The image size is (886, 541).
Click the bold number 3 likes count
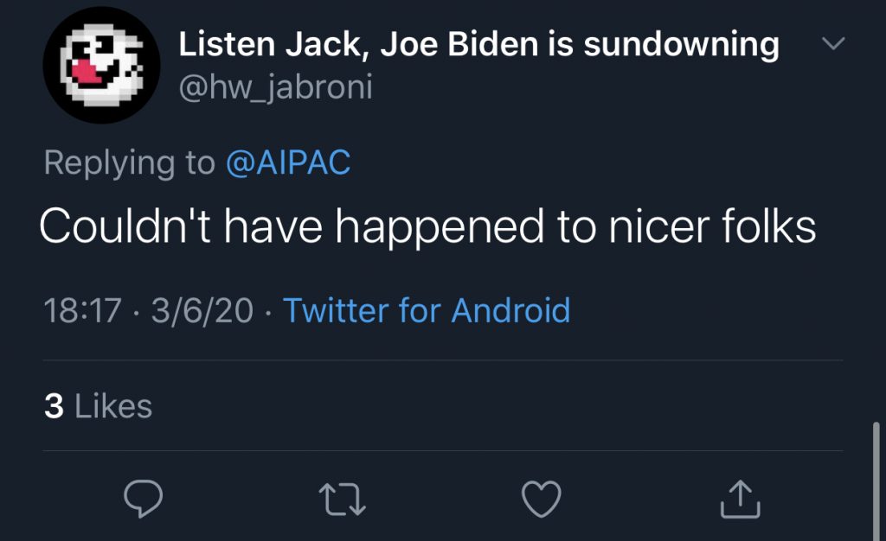54,406
